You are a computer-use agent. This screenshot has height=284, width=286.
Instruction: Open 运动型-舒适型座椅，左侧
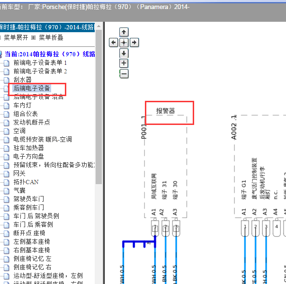coord(48,275)
